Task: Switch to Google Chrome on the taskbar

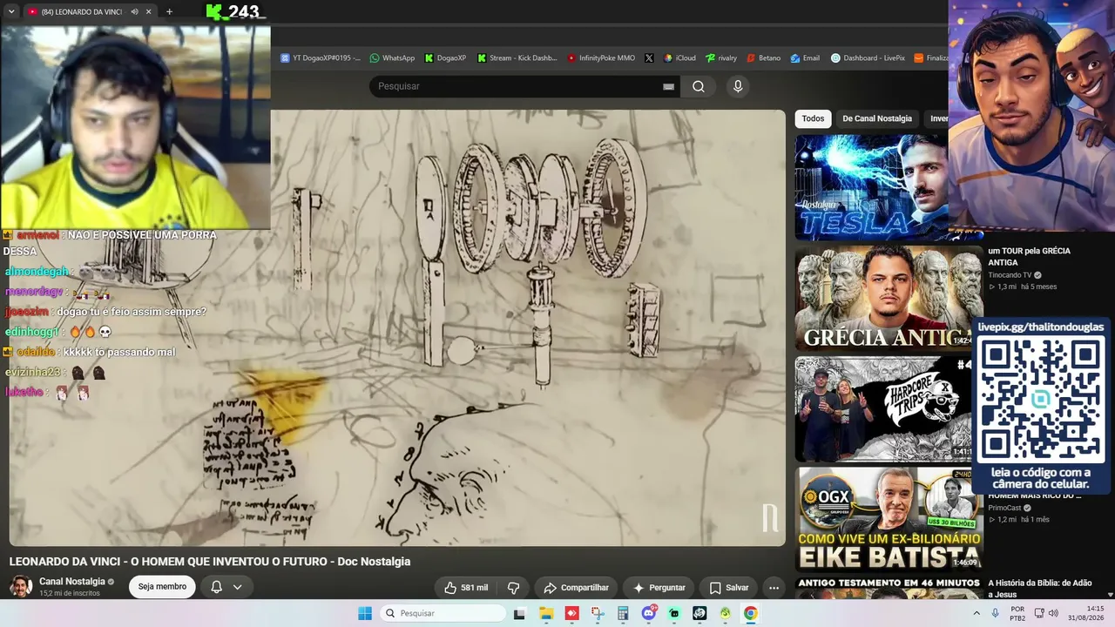Action: point(751,613)
